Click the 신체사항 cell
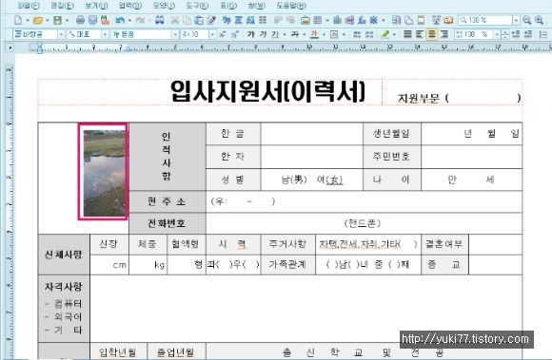The image size is (552, 360). coord(64,255)
